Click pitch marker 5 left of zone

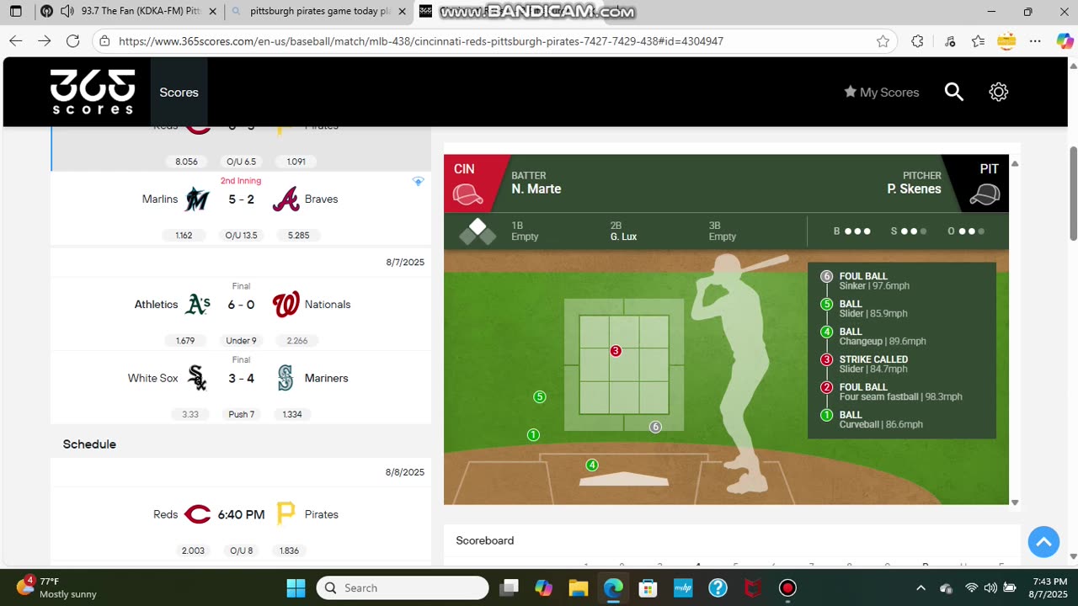click(540, 397)
